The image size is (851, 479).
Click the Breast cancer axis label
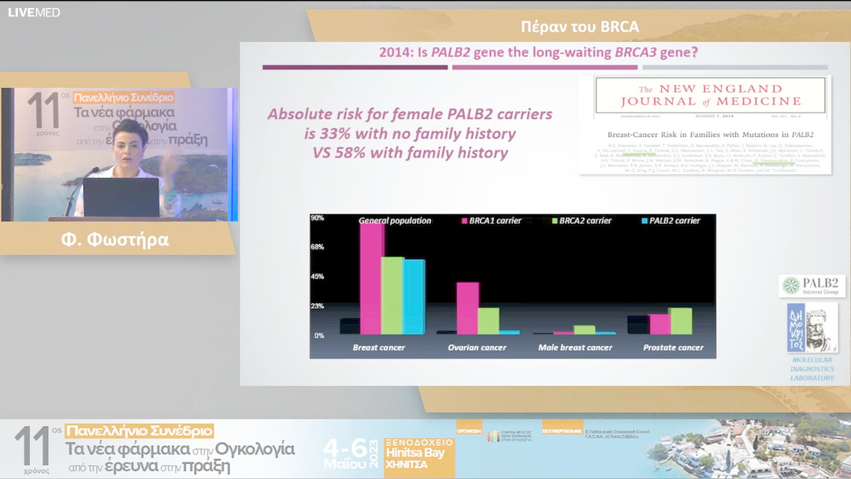click(x=379, y=347)
